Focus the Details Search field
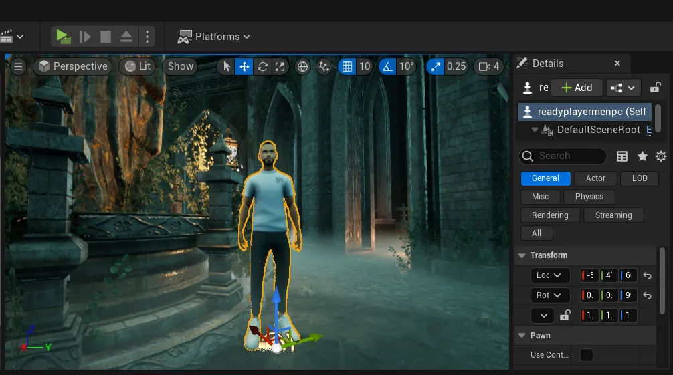The width and height of the screenshot is (673, 375). (x=563, y=156)
